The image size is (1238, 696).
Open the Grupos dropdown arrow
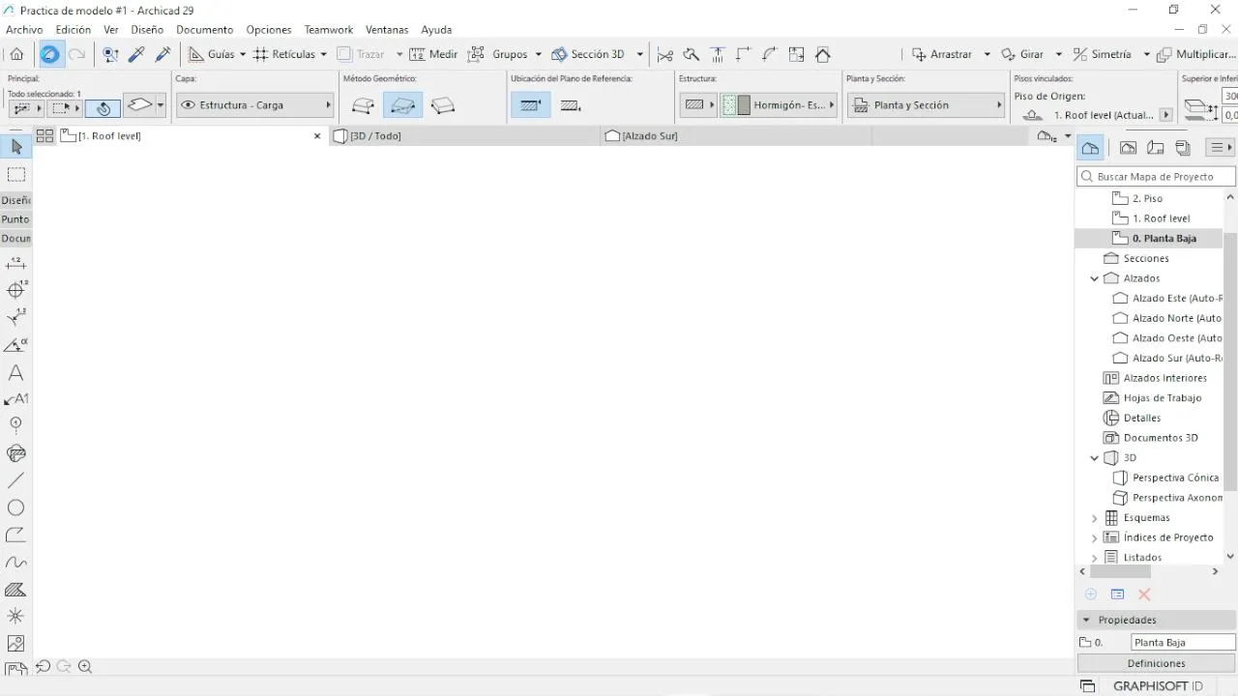tap(539, 55)
